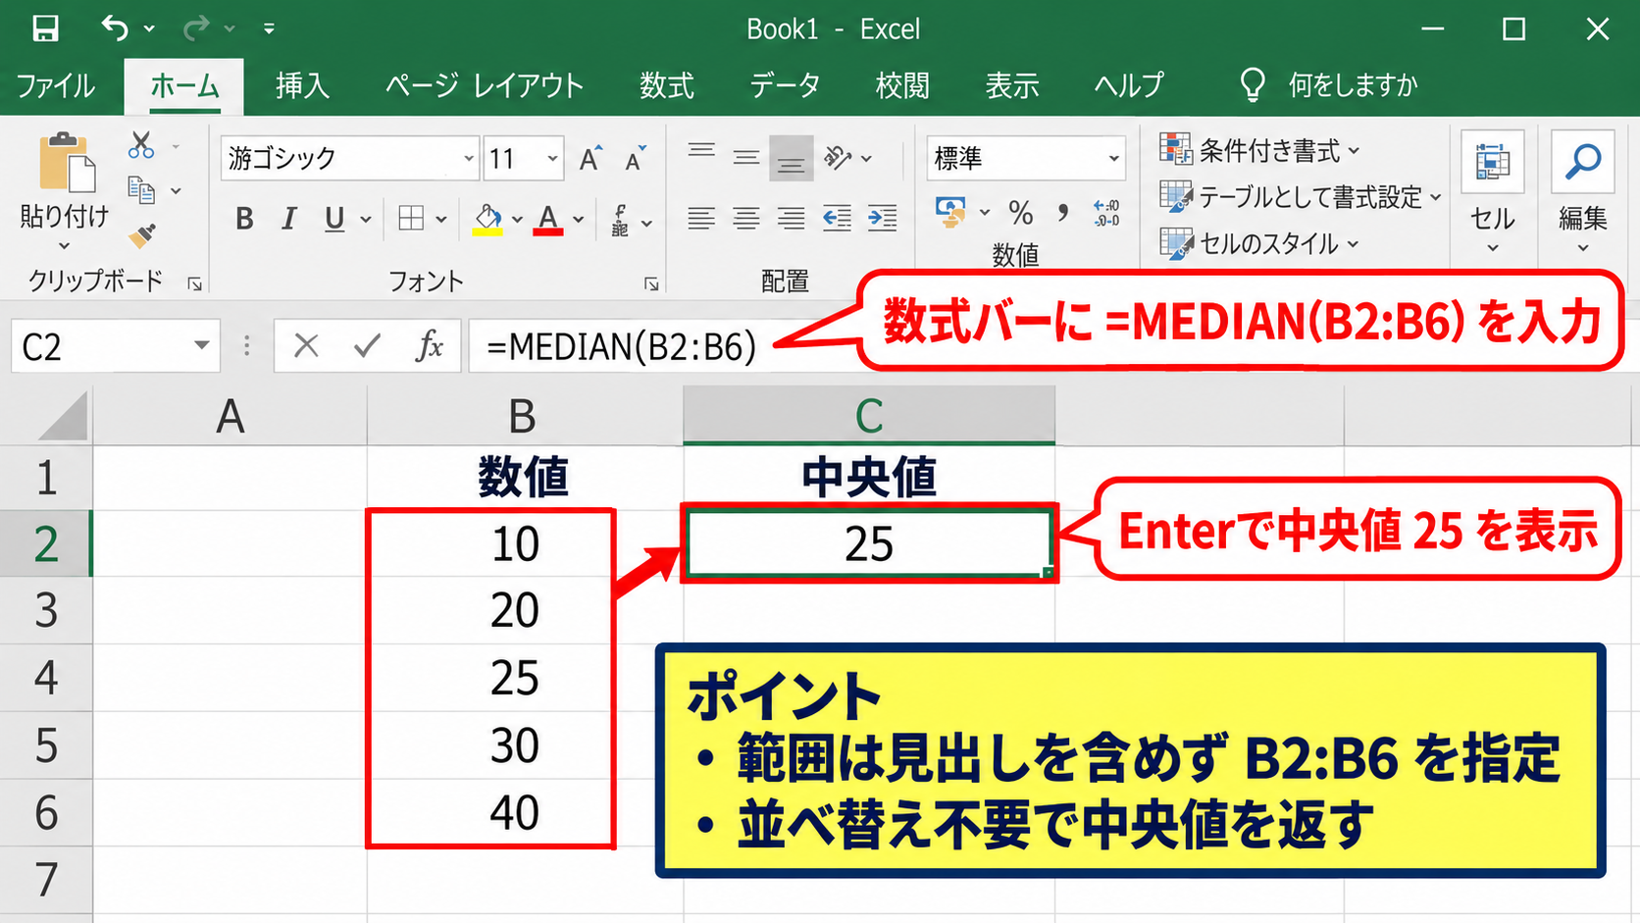Apply the red font color button
The width and height of the screenshot is (1640, 923).
(548, 219)
